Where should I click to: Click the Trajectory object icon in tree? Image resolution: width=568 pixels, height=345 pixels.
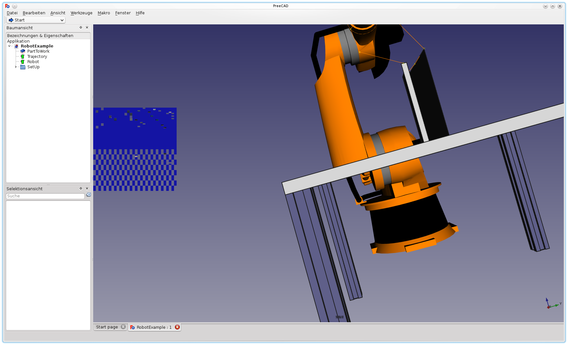coord(22,57)
